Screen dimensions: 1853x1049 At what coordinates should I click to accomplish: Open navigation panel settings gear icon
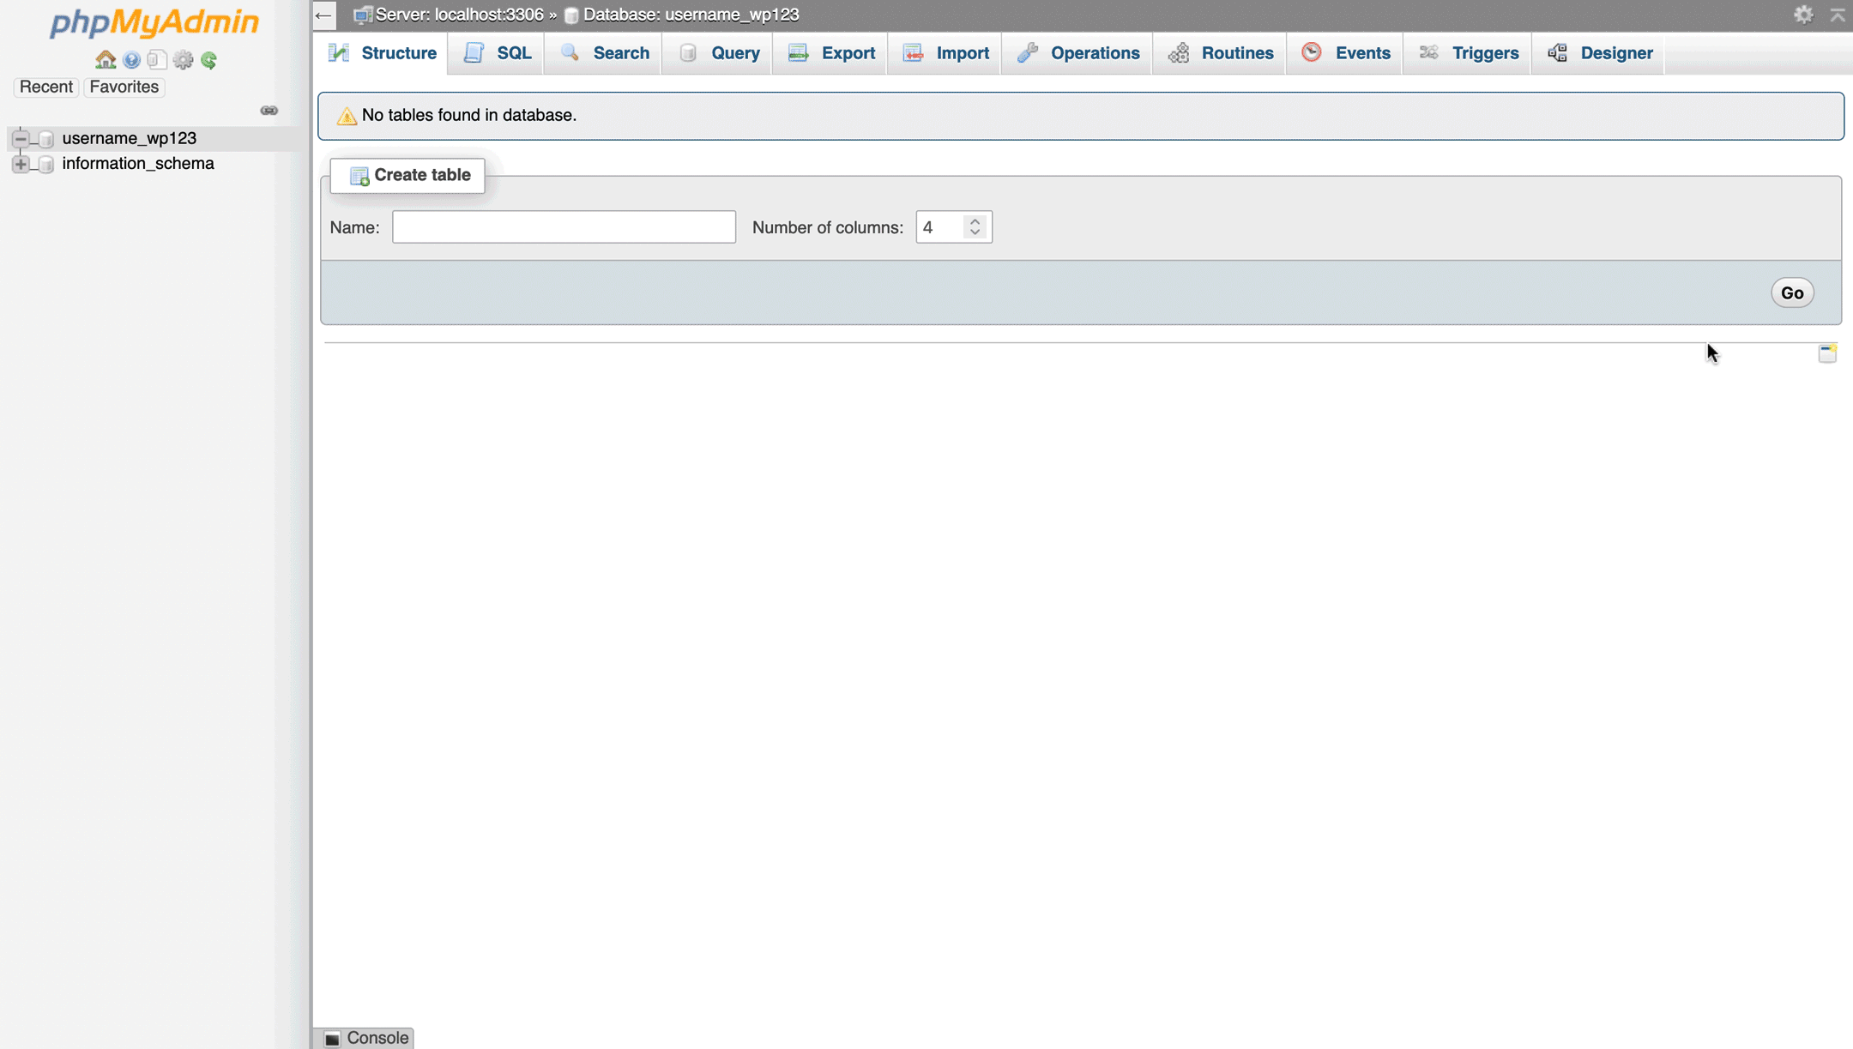tap(183, 59)
